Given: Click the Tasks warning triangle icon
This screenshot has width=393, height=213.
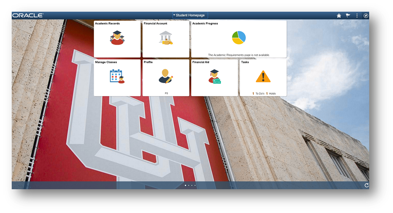Looking at the screenshot, I should coord(263,76).
